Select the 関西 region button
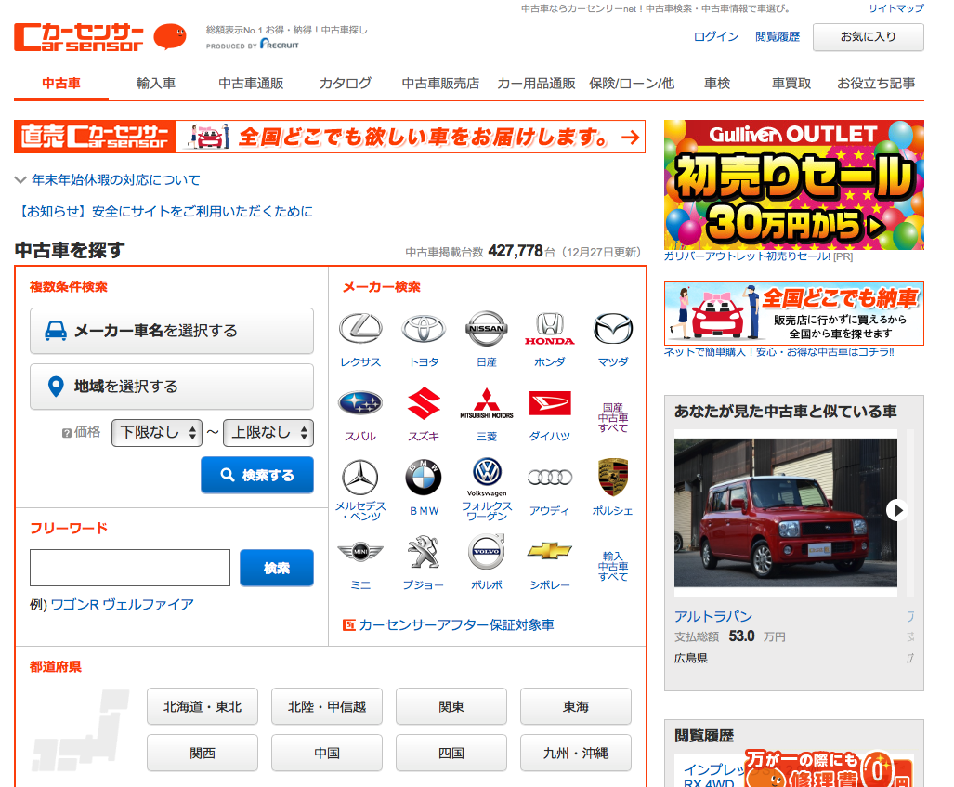Screen dimensions: 954x787 coord(203,753)
